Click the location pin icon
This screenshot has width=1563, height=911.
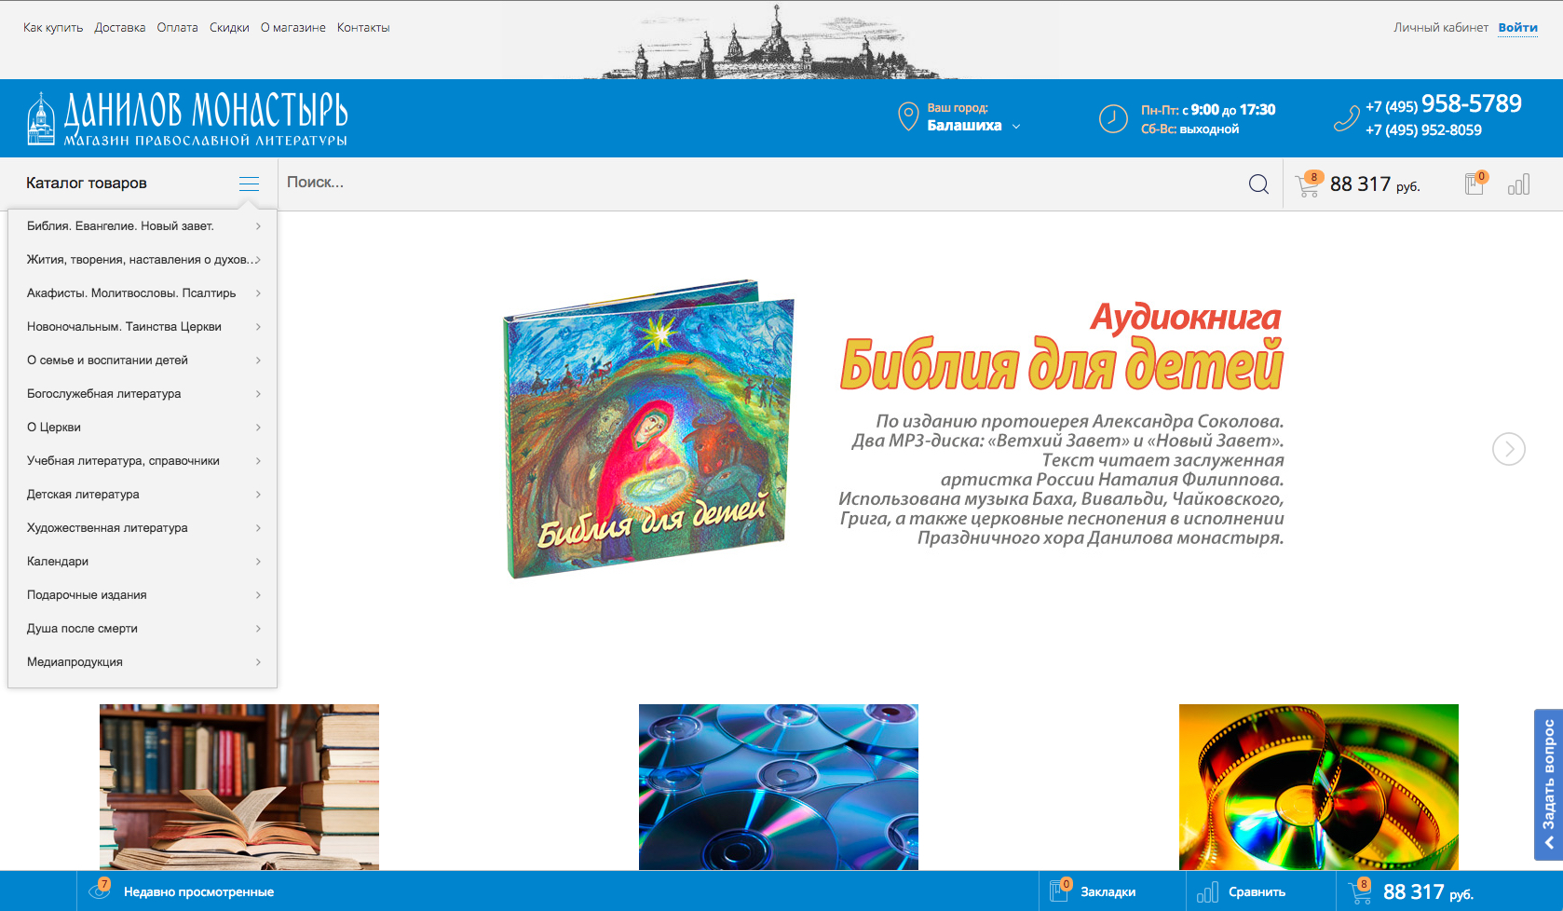point(908,117)
